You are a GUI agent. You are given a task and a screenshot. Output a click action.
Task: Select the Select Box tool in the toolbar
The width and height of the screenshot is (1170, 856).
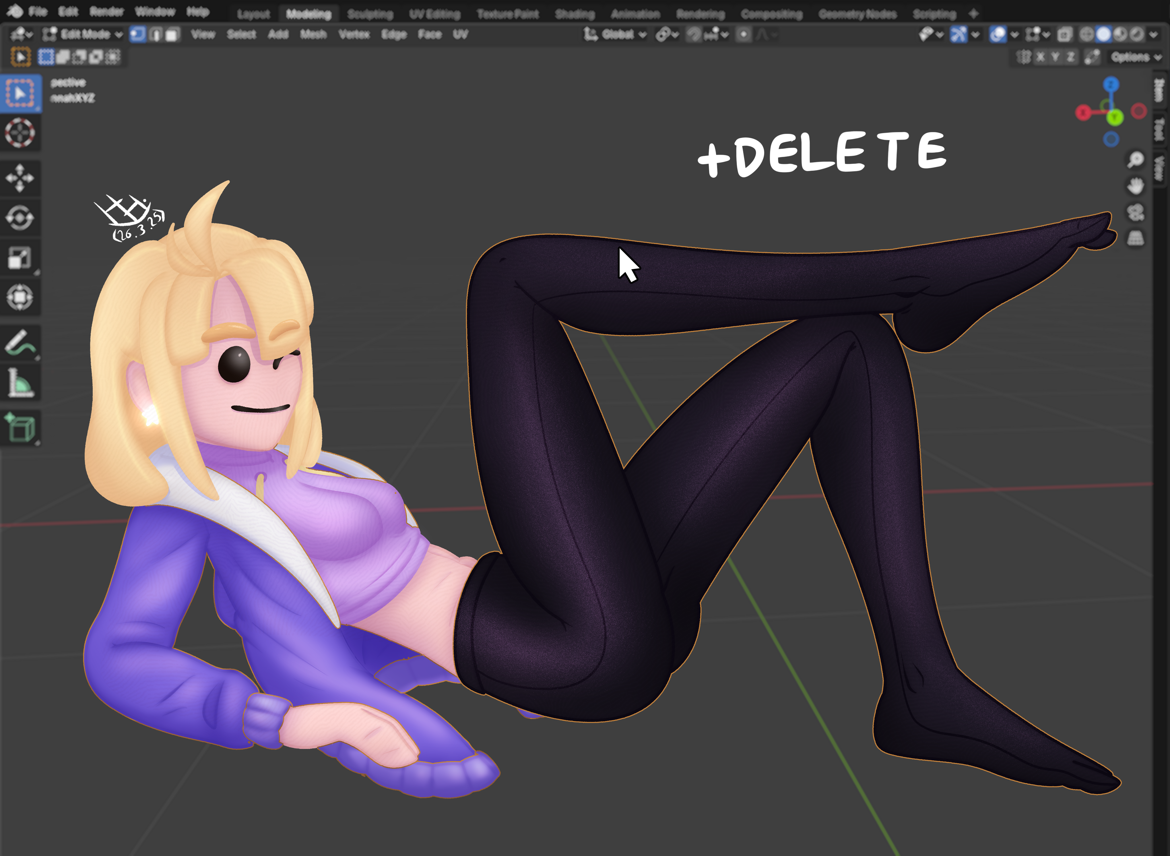[20, 94]
